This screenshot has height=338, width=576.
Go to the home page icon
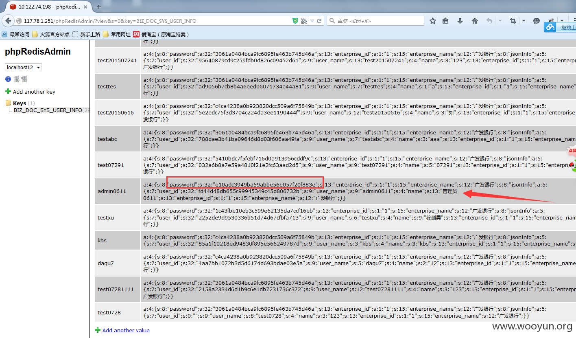coord(474,21)
